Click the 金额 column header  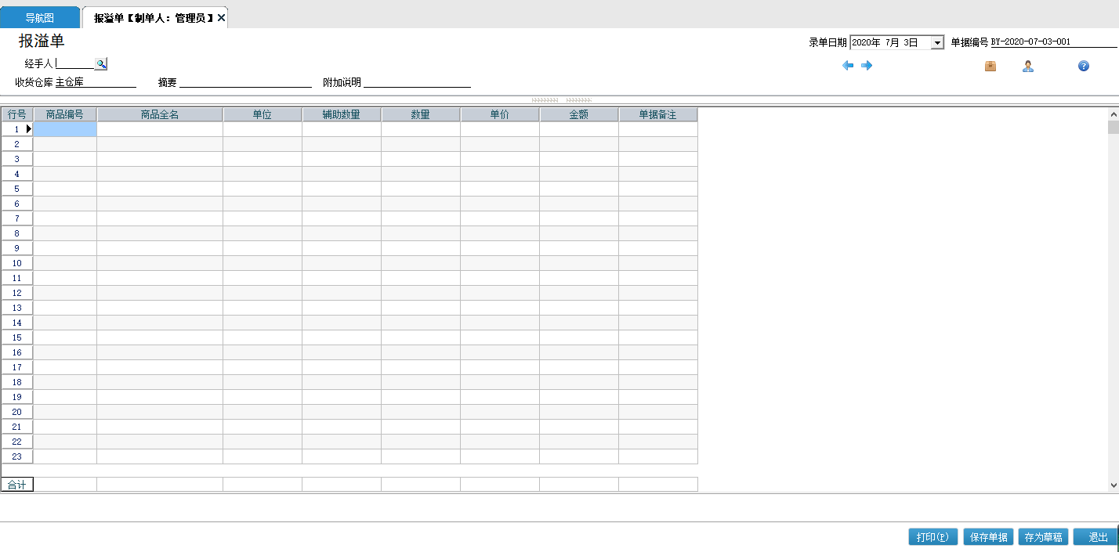[579, 114]
